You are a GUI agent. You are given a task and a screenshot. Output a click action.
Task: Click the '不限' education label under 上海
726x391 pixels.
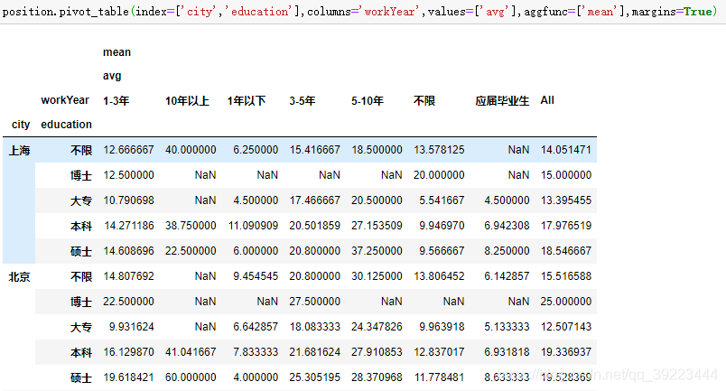tap(81, 150)
